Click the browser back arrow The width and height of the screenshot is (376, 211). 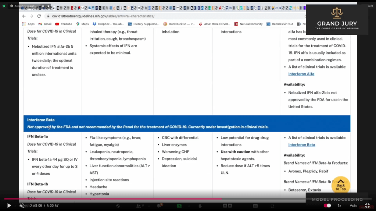24,16
